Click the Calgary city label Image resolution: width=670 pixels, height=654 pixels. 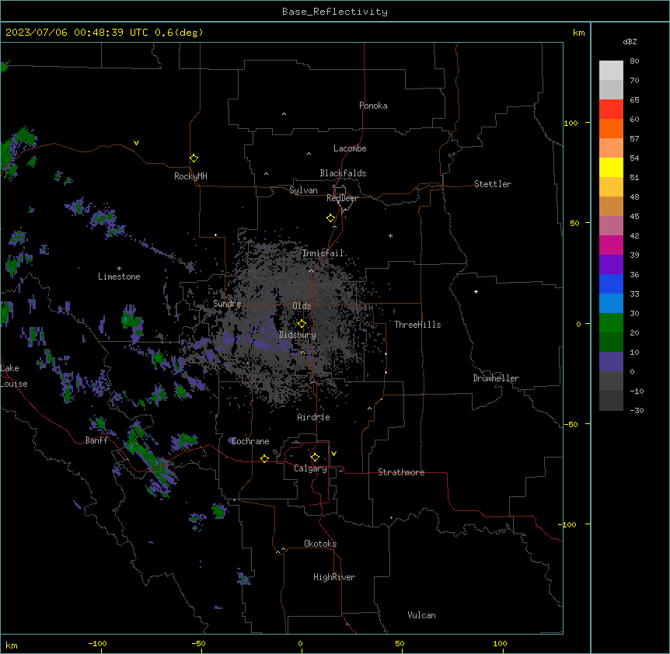point(311,468)
